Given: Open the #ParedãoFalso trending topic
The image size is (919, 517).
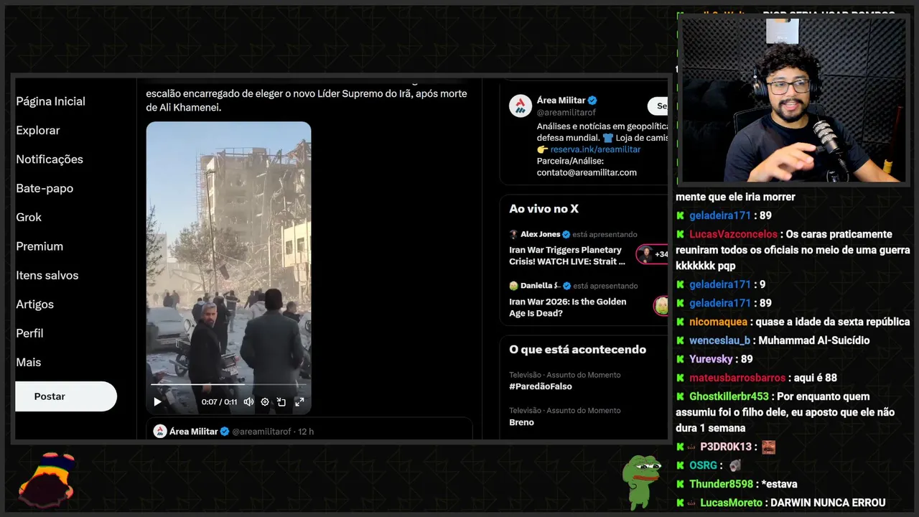Looking at the screenshot, I should pos(541,386).
